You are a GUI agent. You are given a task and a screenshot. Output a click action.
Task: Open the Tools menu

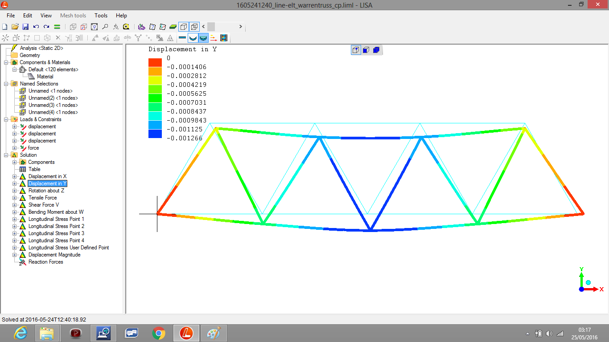coord(101,16)
